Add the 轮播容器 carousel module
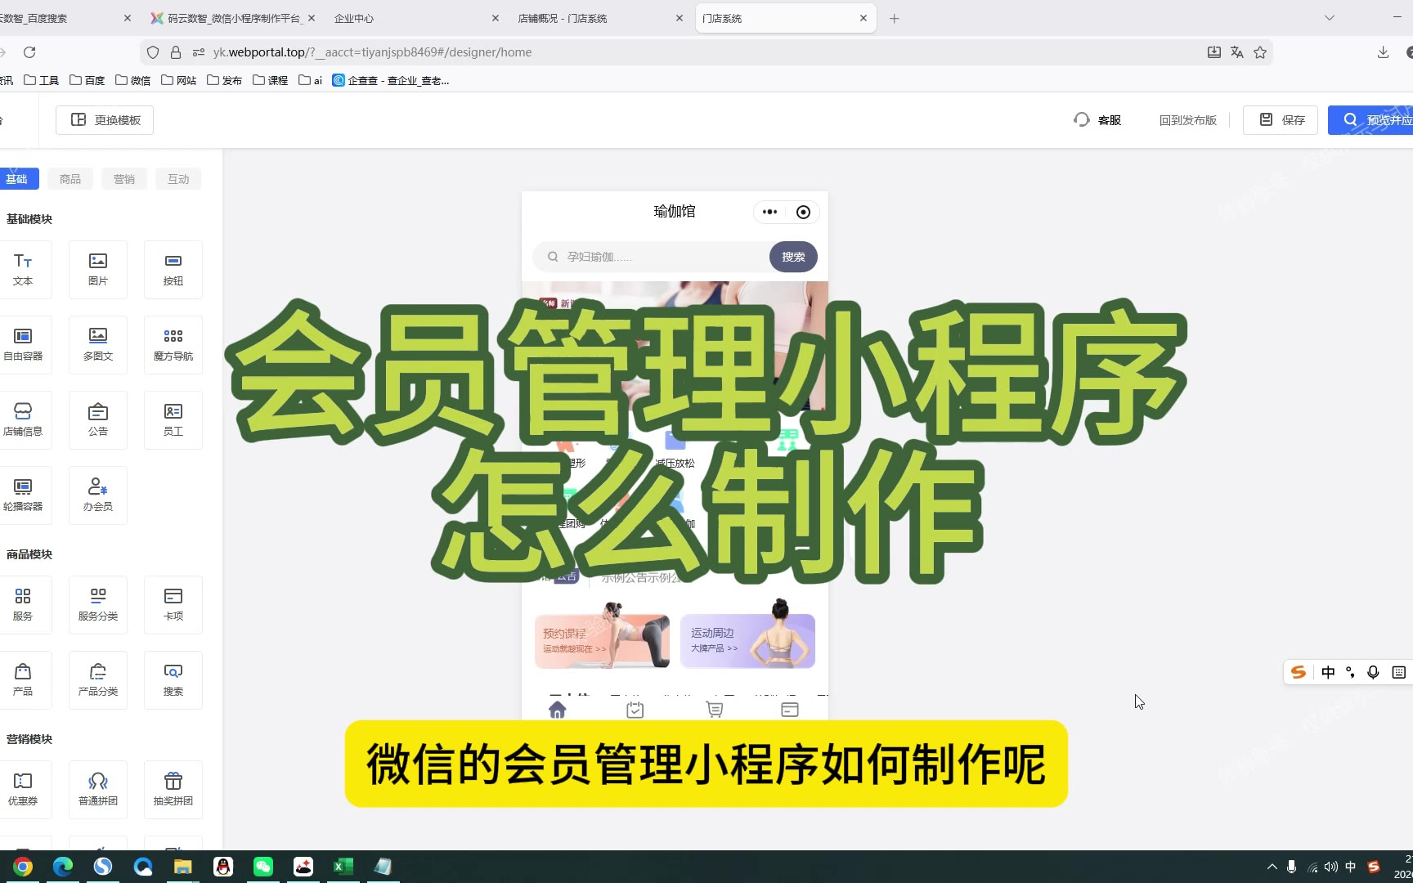This screenshot has height=883, width=1413. [23, 495]
